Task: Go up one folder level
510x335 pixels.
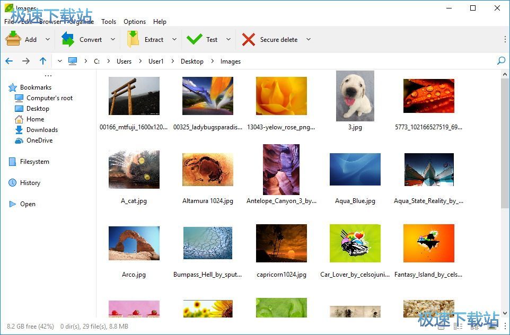Action: click(43, 61)
